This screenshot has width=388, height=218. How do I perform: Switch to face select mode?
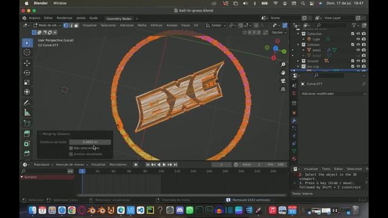(x=76, y=25)
